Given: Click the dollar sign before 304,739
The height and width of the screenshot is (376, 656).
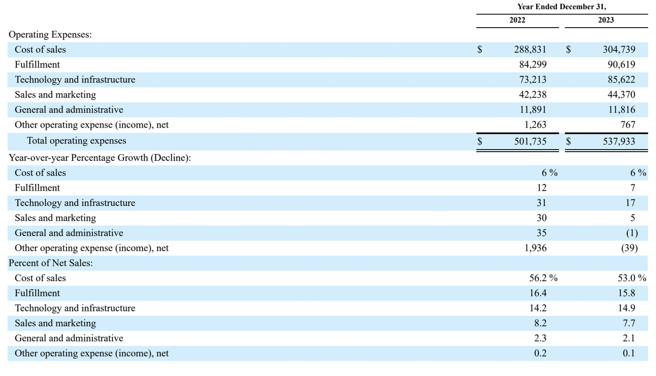Looking at the screenshot, I should tap(568, 50).
